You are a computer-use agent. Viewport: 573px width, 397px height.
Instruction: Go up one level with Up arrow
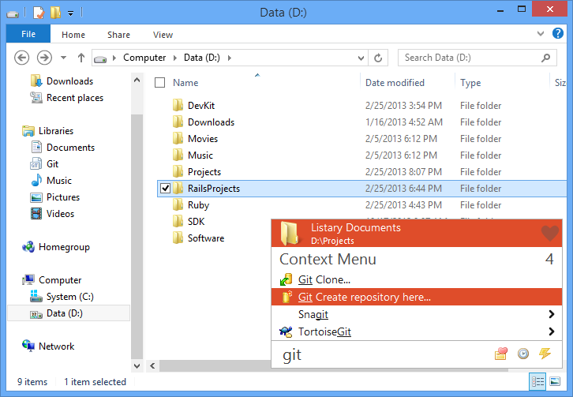click(81, 58)
